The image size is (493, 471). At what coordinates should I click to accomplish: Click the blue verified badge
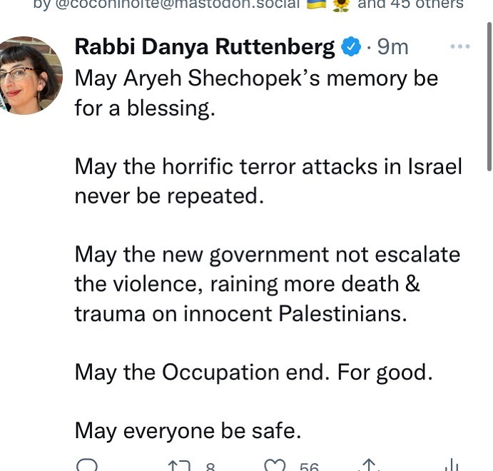click(350, 48)
